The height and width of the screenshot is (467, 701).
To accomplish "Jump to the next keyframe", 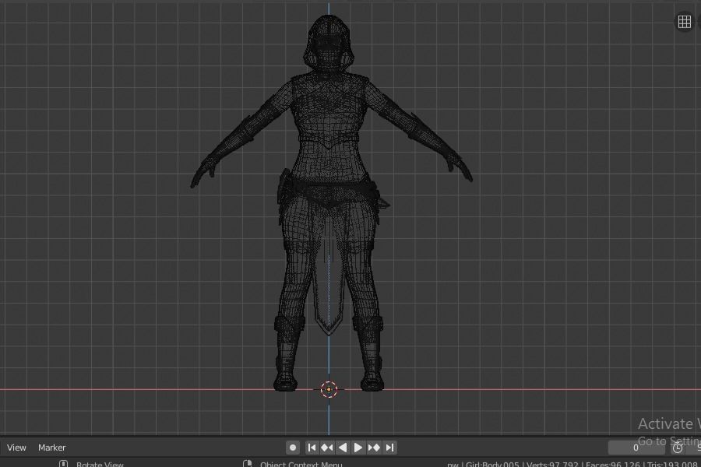I will click(x=373, y=448).
